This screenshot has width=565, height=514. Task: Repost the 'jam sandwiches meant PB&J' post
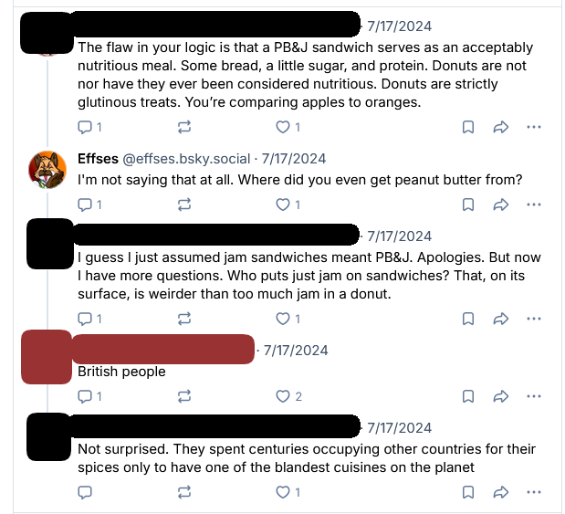pyautogui.click(x=184, y=319)
